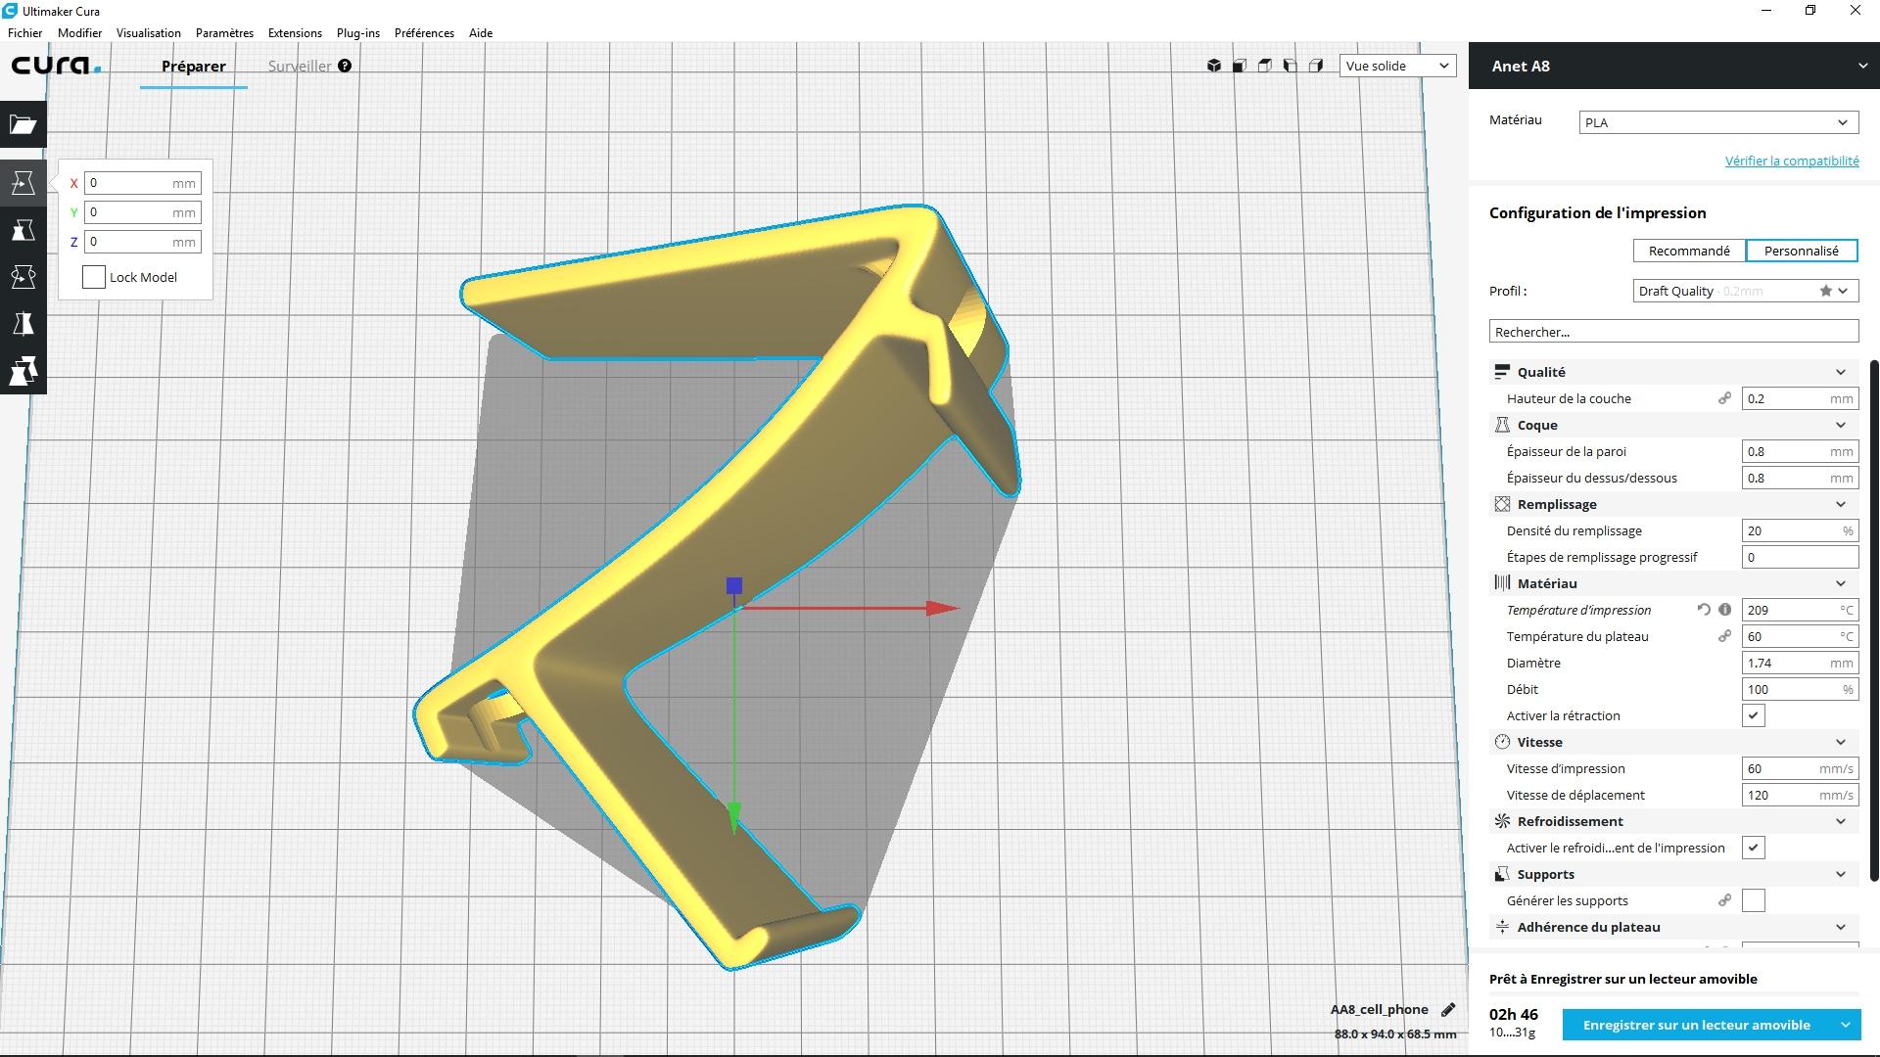This screenshot has height=1057, width=1880.
Task: Open the Vue solide view dropdown
Action: click(1397, 66)
